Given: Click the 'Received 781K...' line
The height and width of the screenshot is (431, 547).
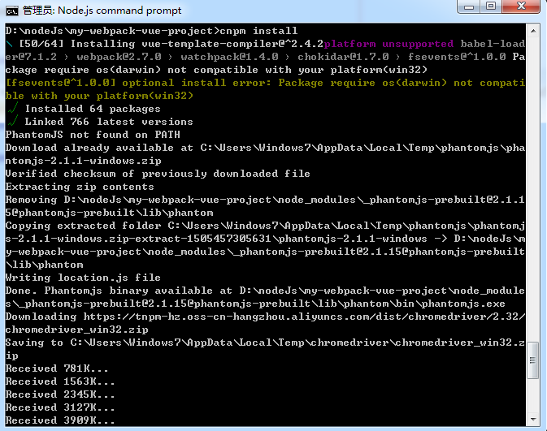Looking at the screenshot, I should tap(57, 369).
